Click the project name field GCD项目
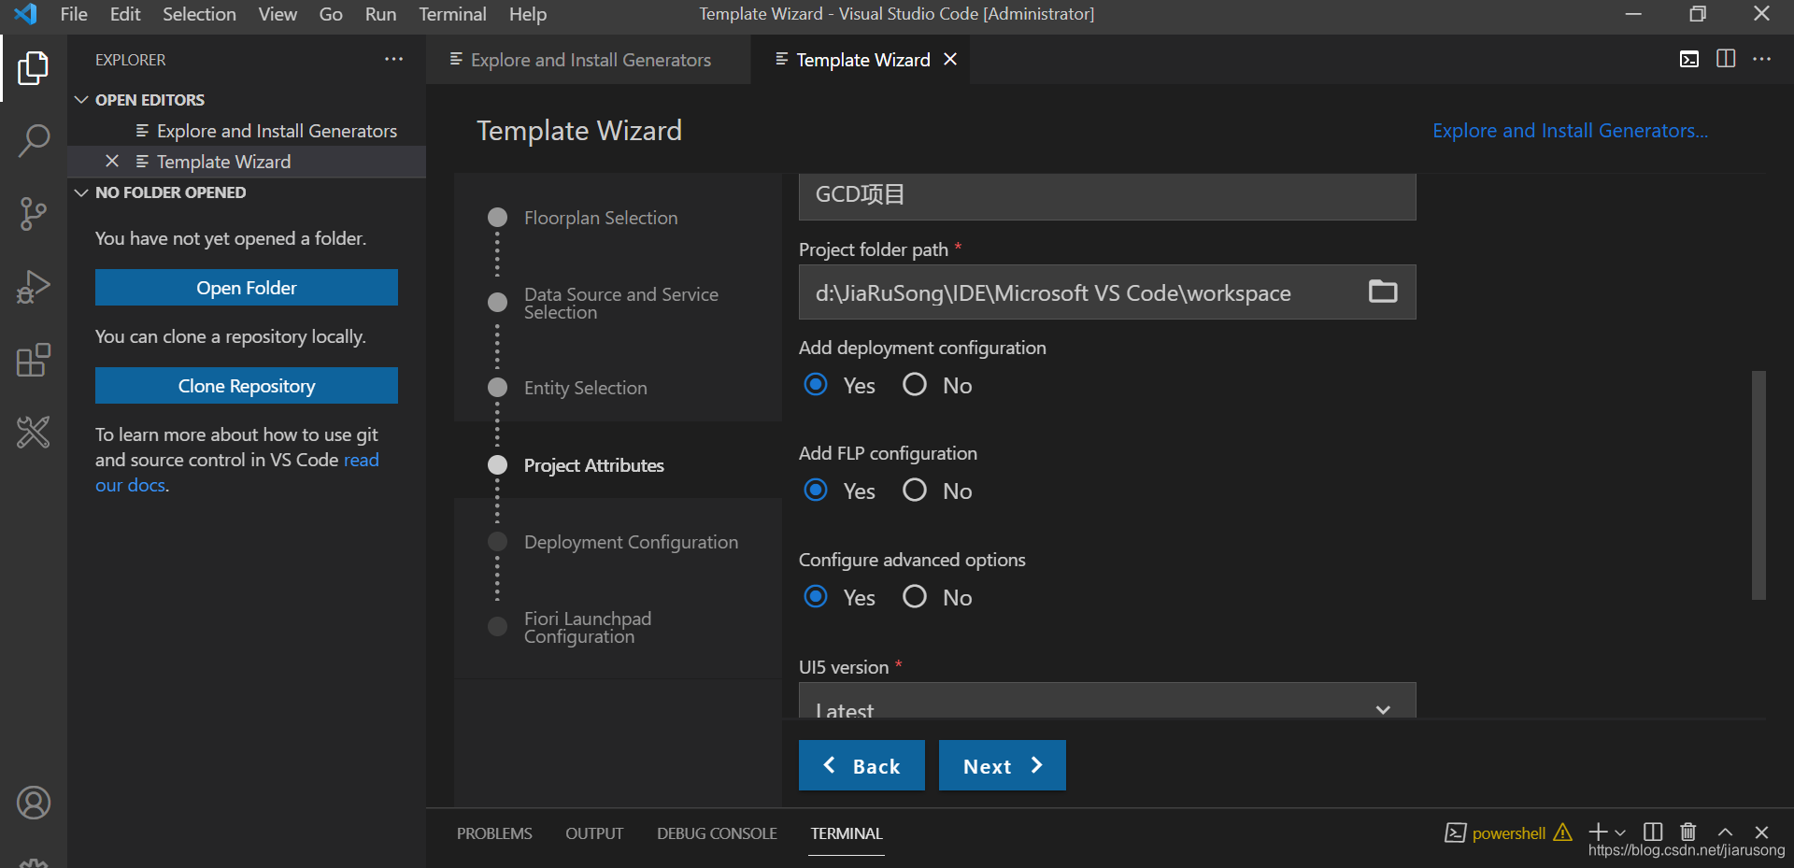The width and height of the screenshot is (1794, 868). [1107, 195]
